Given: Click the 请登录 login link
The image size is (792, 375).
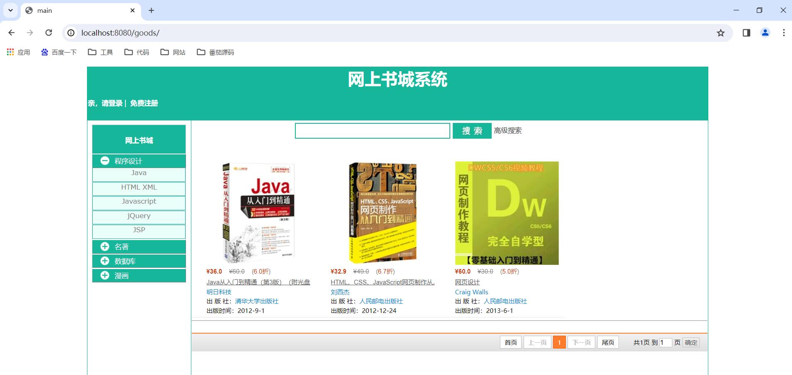Looking at the screenshot, I should (x=112, y=103).
